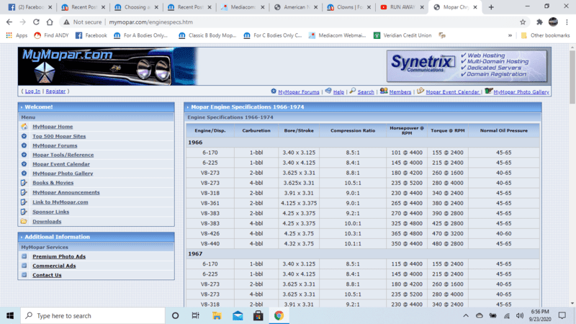Switch to the American tab
Image resolution: width=576 pixels, height=324 pixels.
pyautogui.click(x=293, y=7)
